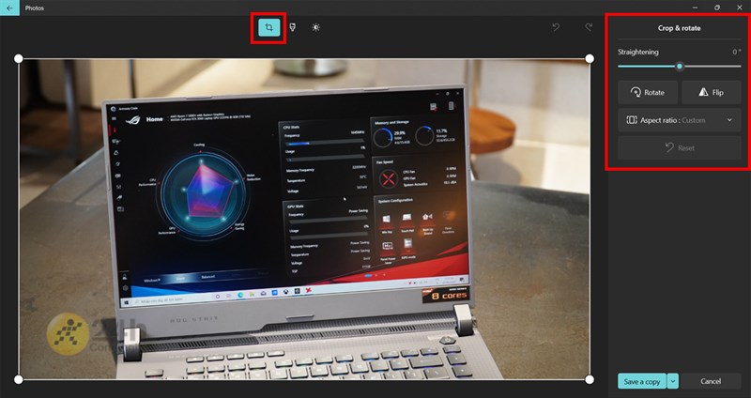This screenshot has width=751, height=398.
Task: Flip the image horizontally
Action: pyautogui.click(x=711, y=93)
